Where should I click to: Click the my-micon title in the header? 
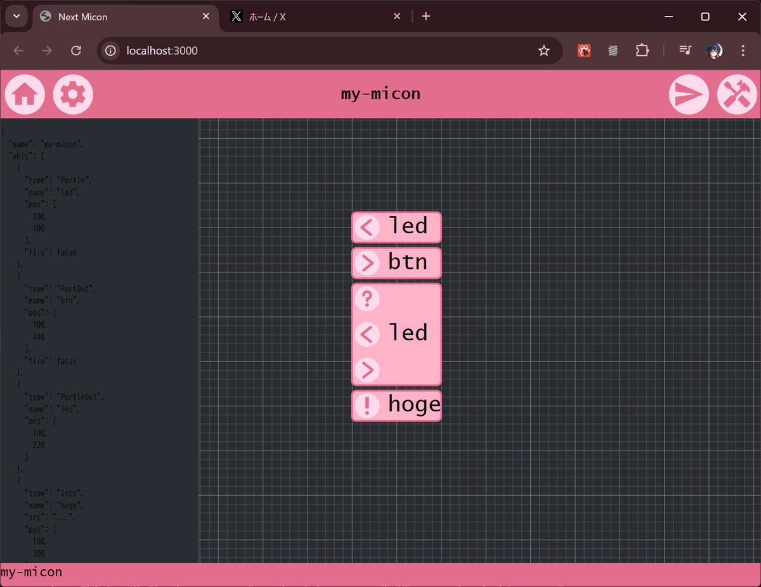pos(380,94)
